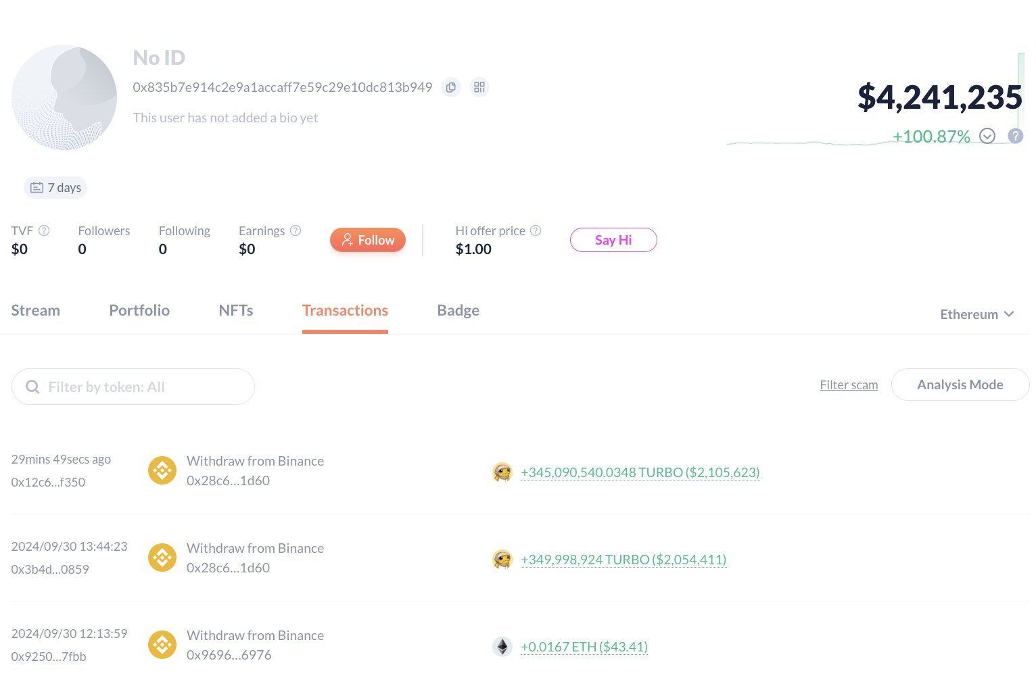The image size is (1036, 692).
Task: Open the QR code icon next to address
Action: tap(479, 87)
